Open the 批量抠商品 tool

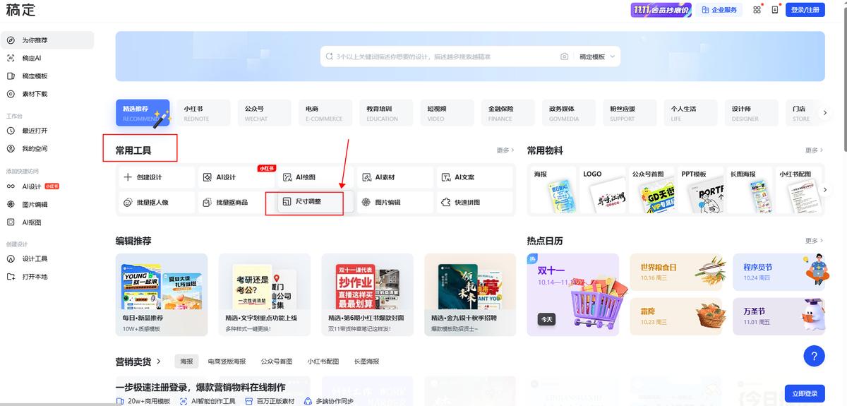pos(236,202)
